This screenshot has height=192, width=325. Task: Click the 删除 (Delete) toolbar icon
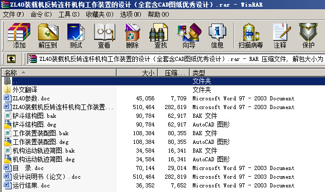(x=133, y=32)
